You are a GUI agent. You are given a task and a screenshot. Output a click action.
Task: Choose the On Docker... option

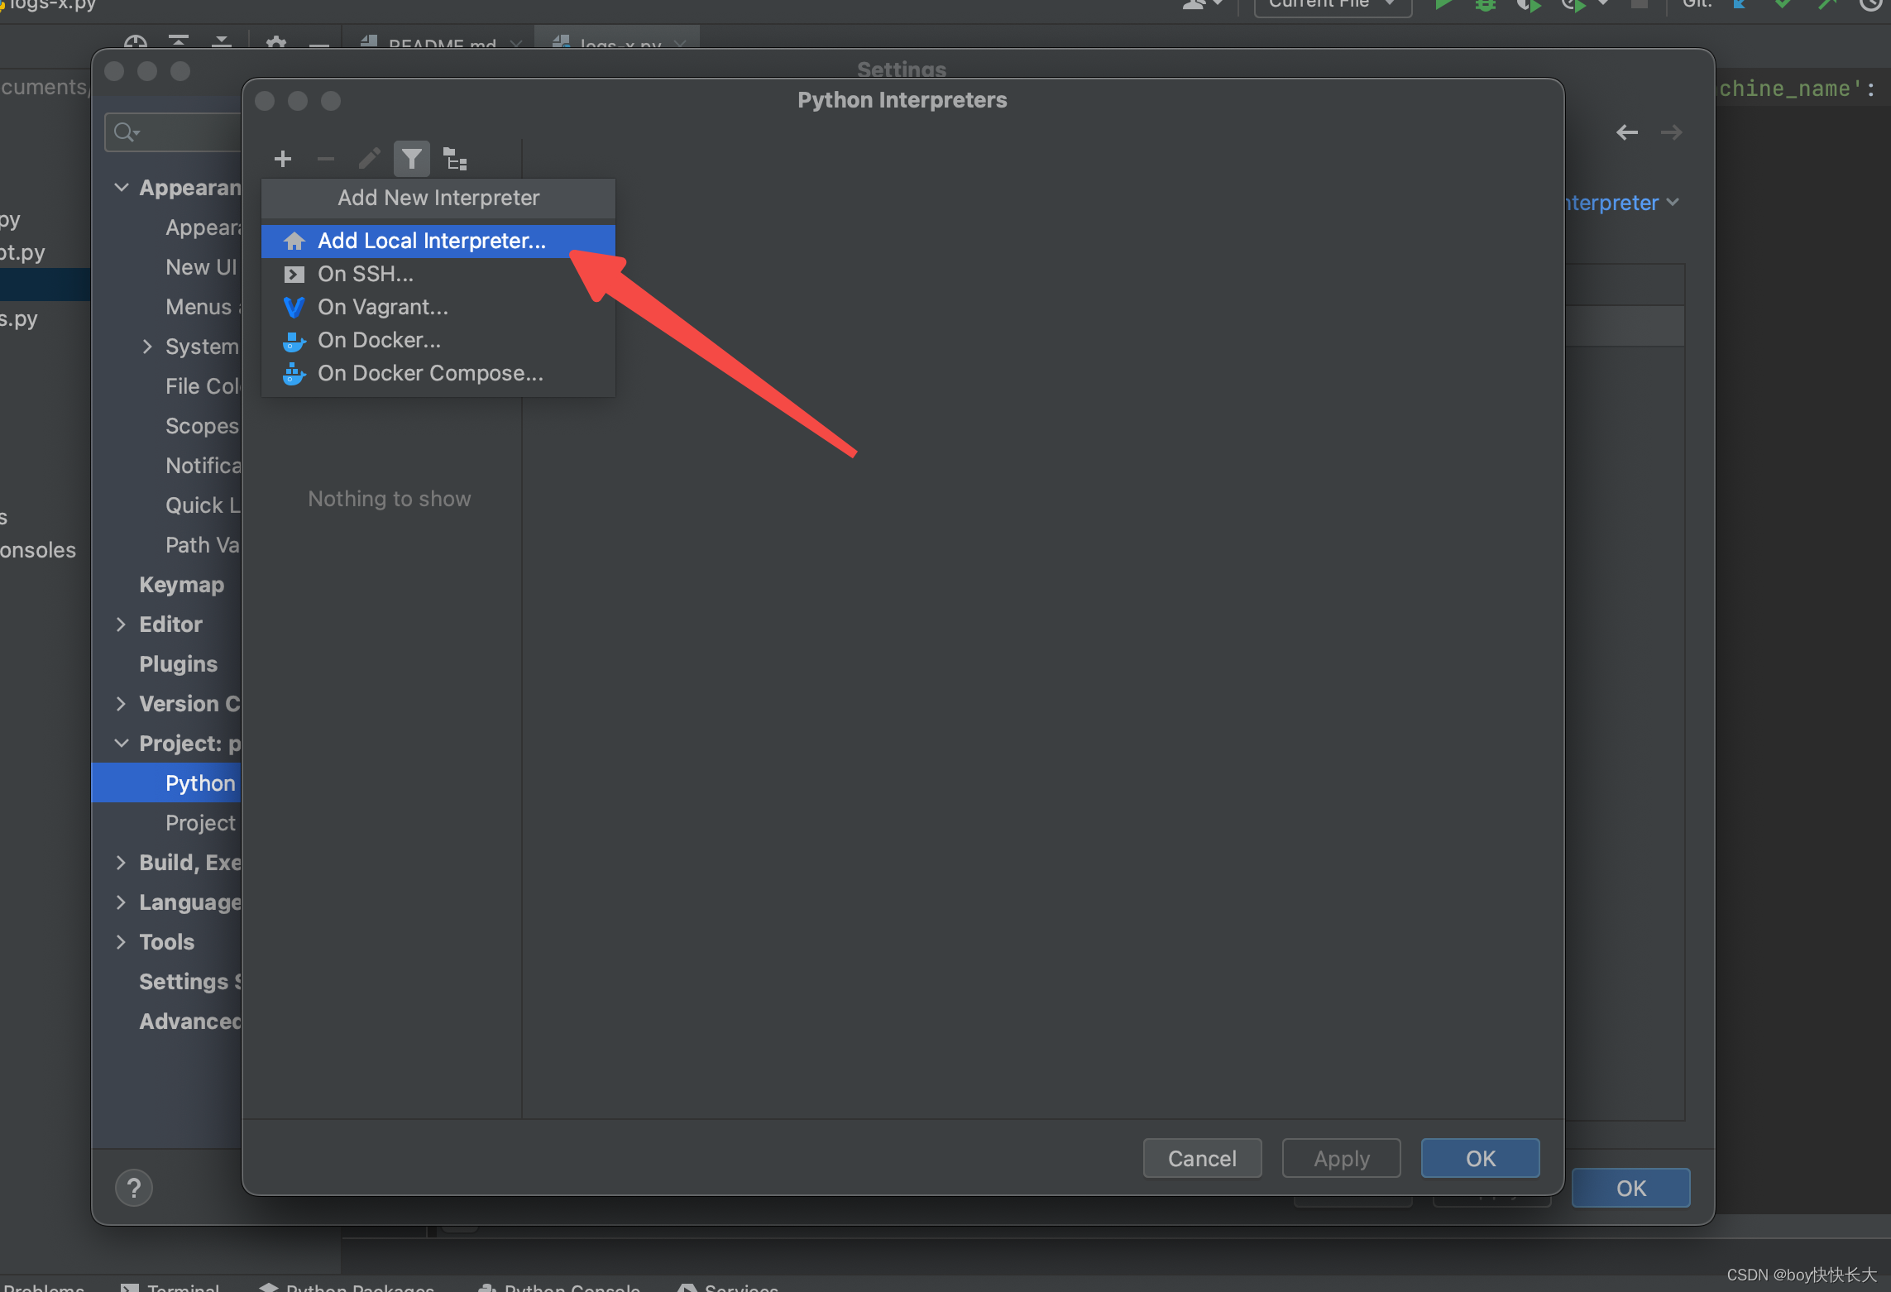coord(438,340)
